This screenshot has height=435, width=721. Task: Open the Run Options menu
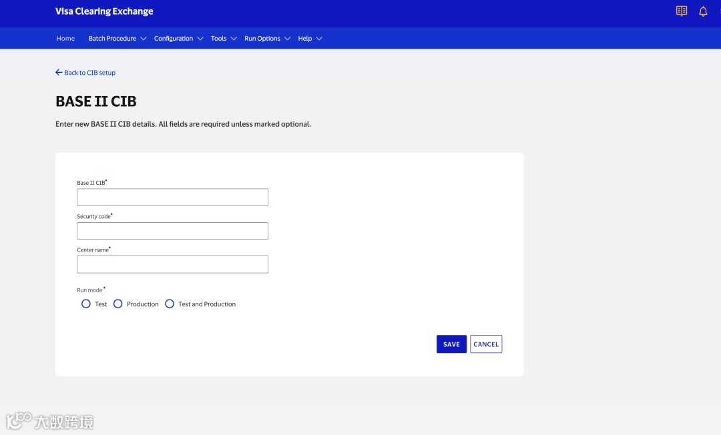(262, 38)
